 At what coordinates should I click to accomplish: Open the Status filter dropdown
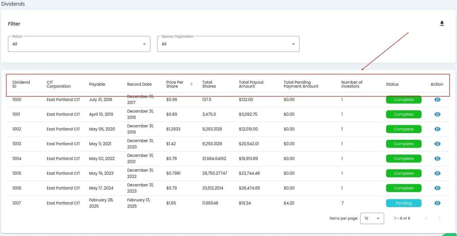click(79, 44)
